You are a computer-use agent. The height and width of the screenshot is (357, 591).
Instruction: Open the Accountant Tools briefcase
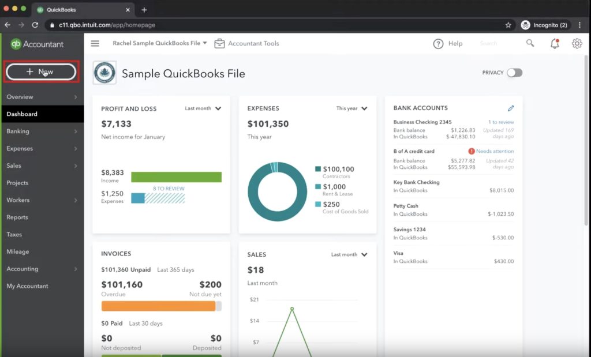tap(219, 43)
